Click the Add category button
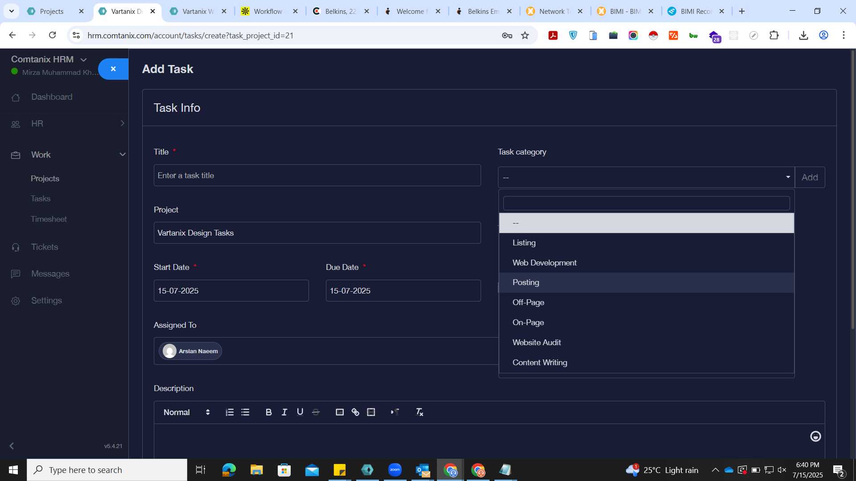Viewport: 856px width, 481px height. tap(810, 177)
